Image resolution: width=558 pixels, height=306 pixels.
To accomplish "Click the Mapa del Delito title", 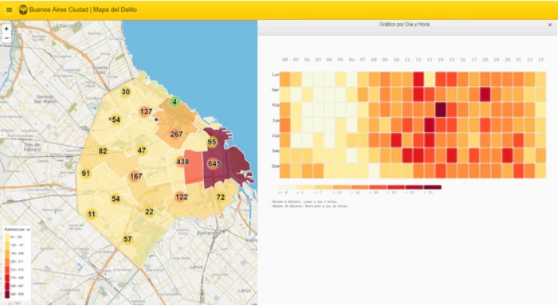I will 115,10.
